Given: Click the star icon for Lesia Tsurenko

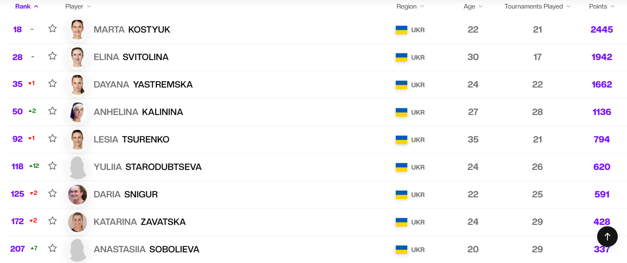Looking at the screenshot, I should [53, 138].
